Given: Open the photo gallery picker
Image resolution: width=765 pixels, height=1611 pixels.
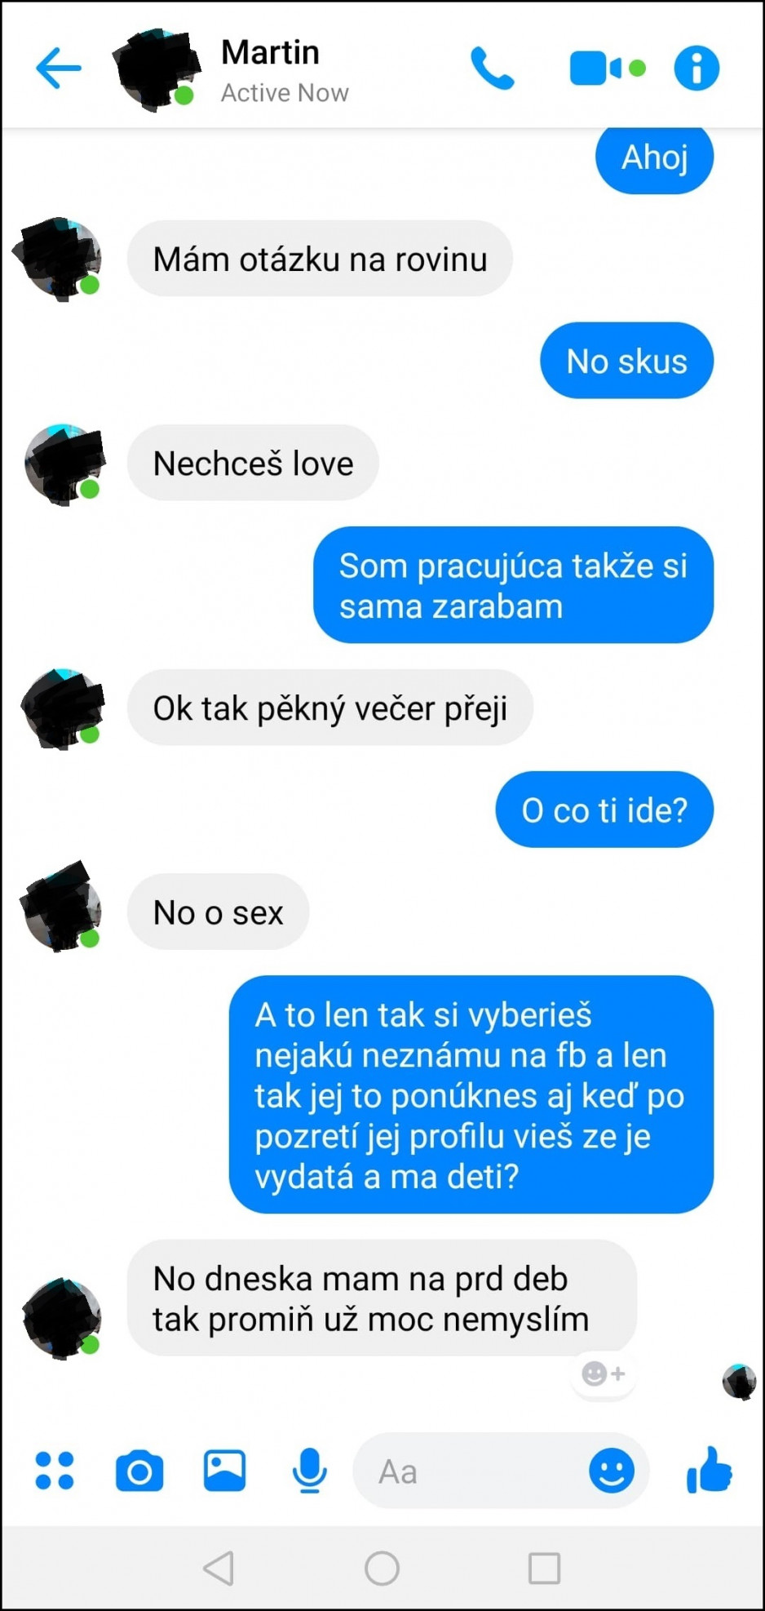Looking at the screenshot, I should [x=224, y=1471].
